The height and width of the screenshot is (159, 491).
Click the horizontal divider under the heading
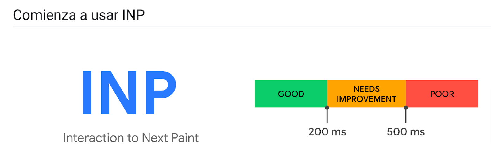(252, 27)
